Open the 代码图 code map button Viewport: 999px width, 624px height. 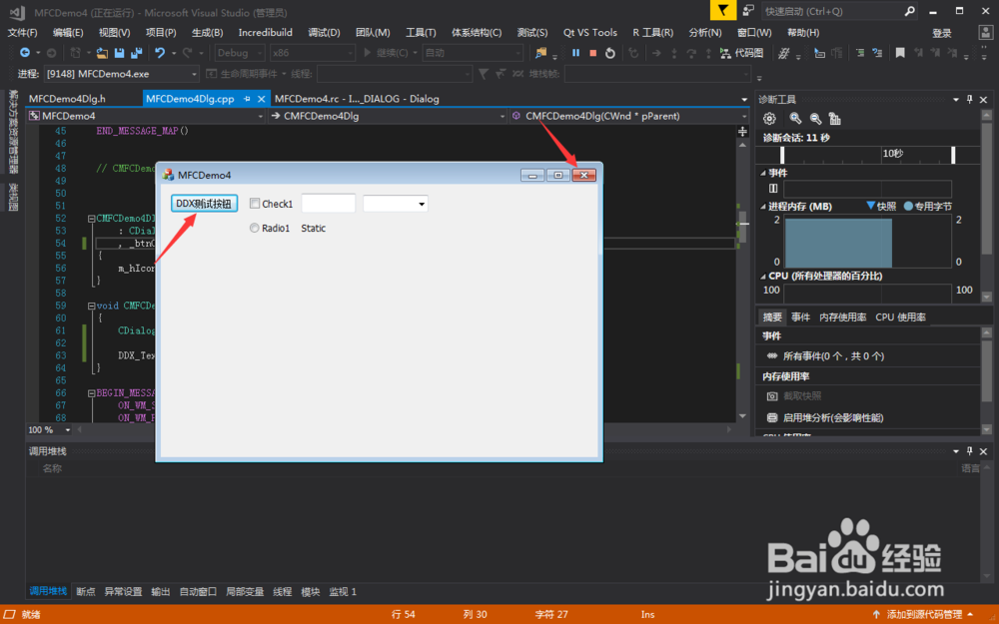click(x=741, y=53)
